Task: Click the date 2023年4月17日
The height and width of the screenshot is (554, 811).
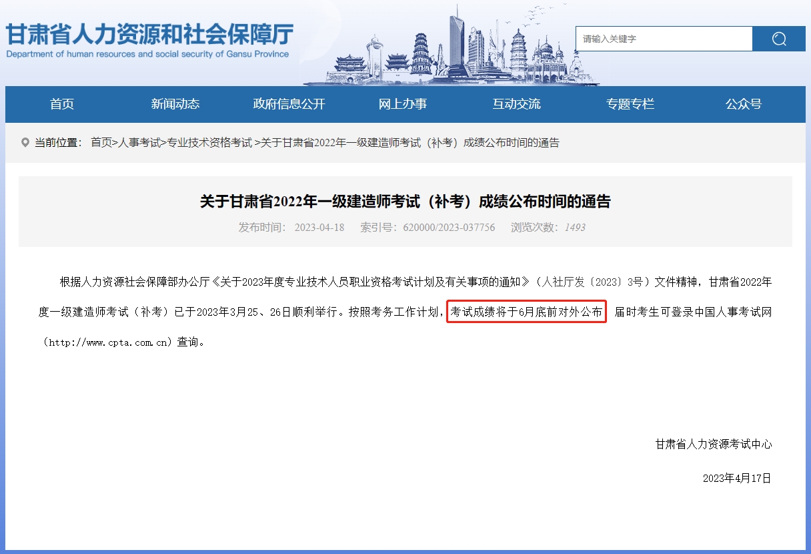Action: (737, 478)
